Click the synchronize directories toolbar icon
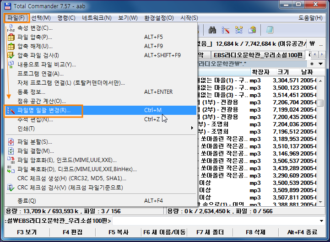This screenshot has width=330, height=242. [x=239, y=30]
